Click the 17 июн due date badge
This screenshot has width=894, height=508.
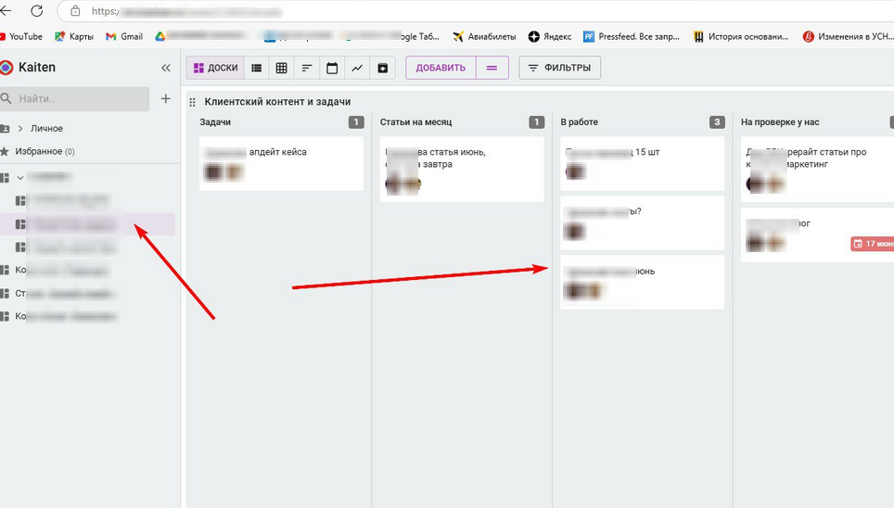(872, 244)
